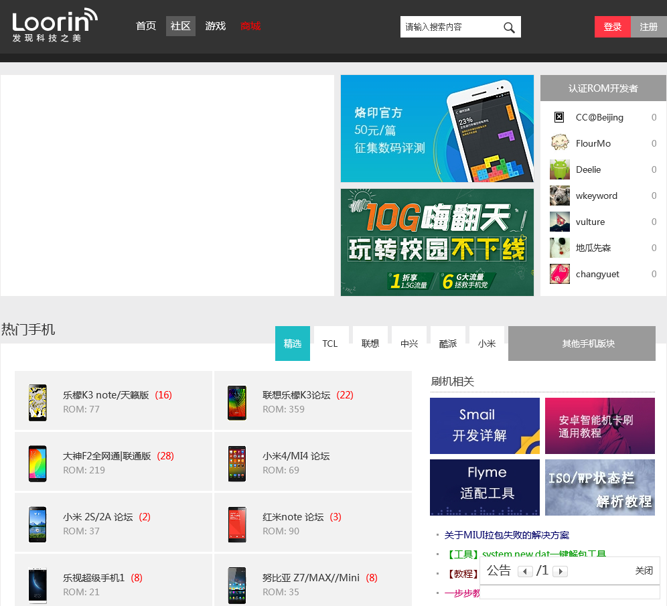667x606 pixels.
Task: Click FlourMo developer name
Action: tap(593, 143)
